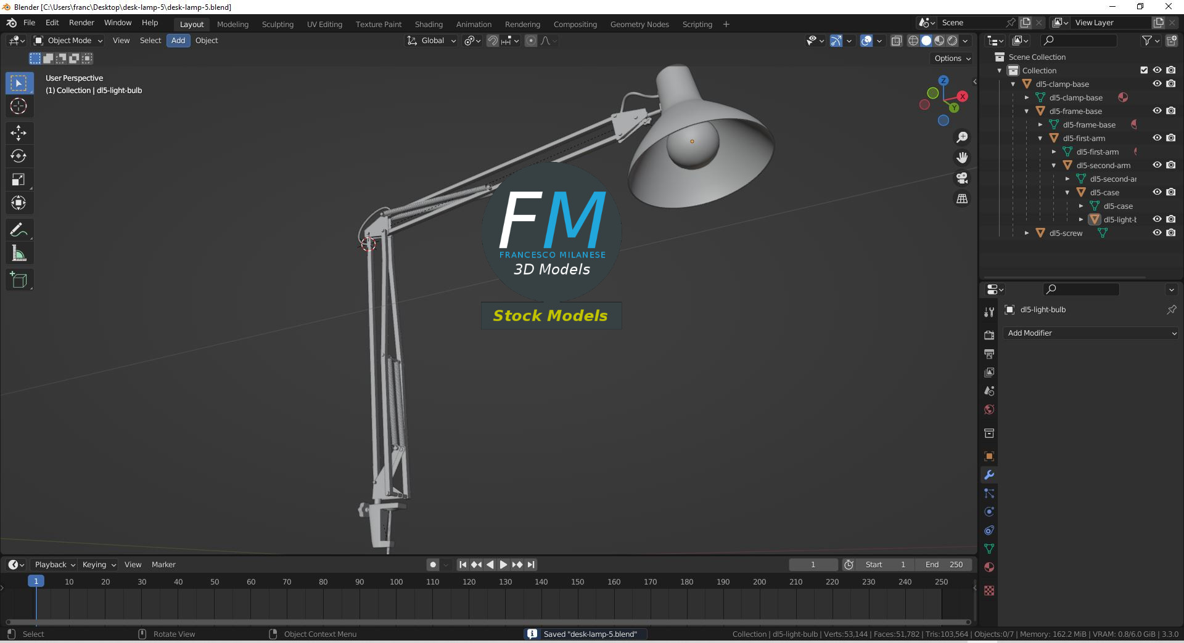
Task: Open the Add Modifier dropdown
Action: click(1091, 333)
